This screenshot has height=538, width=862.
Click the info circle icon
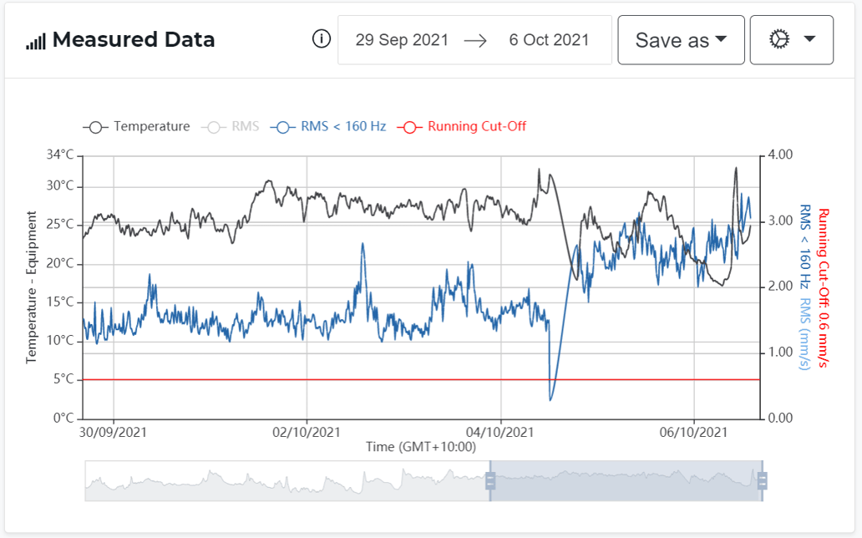[321, 39]
